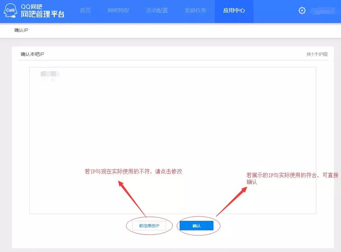Switch to the 活动配置 section

click(157, 10)
